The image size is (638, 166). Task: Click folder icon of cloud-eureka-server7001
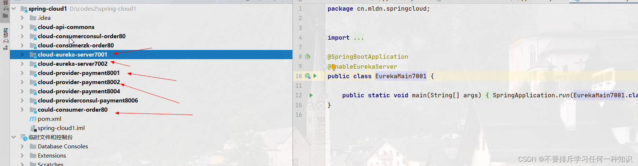coord(33,54)
